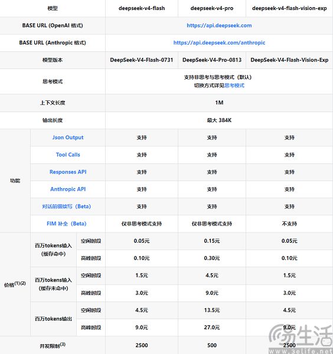Open the Responses API link
Screen dimensions: 333x354
(x=68, y=172)
